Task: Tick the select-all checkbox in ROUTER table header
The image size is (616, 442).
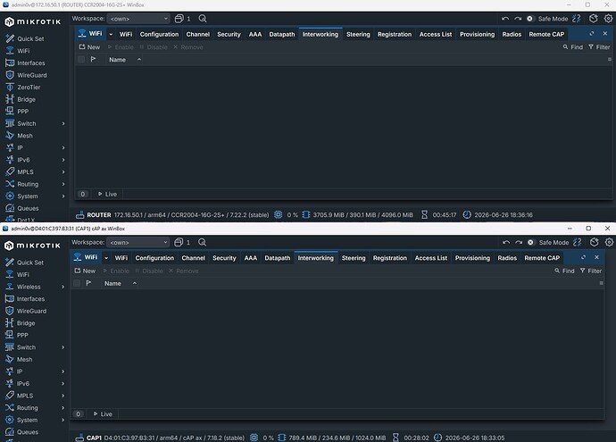Action: click(81, 59)
